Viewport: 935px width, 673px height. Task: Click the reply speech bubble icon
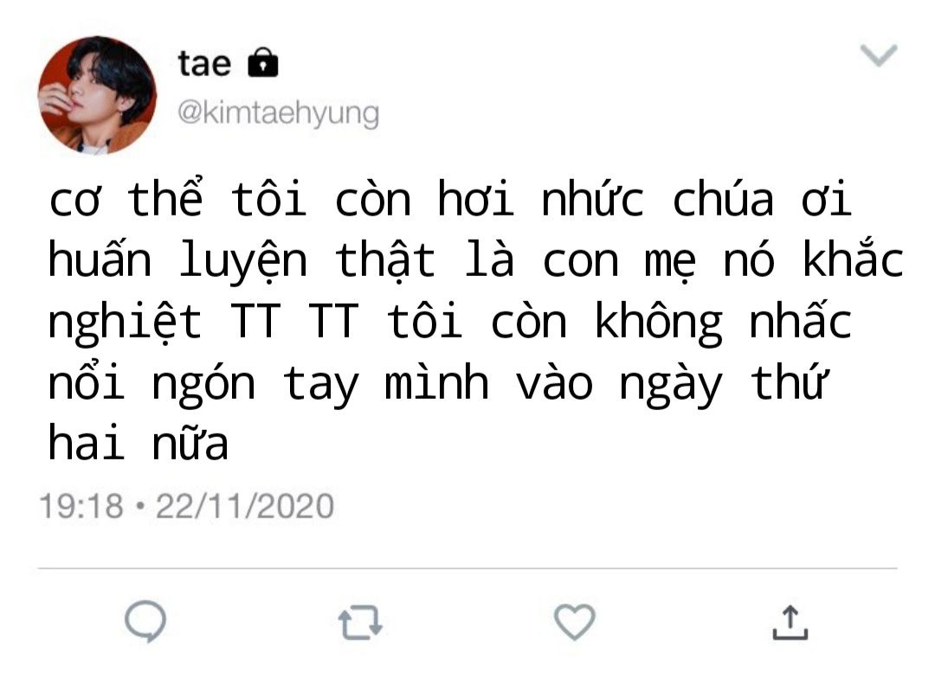(145, 621)
